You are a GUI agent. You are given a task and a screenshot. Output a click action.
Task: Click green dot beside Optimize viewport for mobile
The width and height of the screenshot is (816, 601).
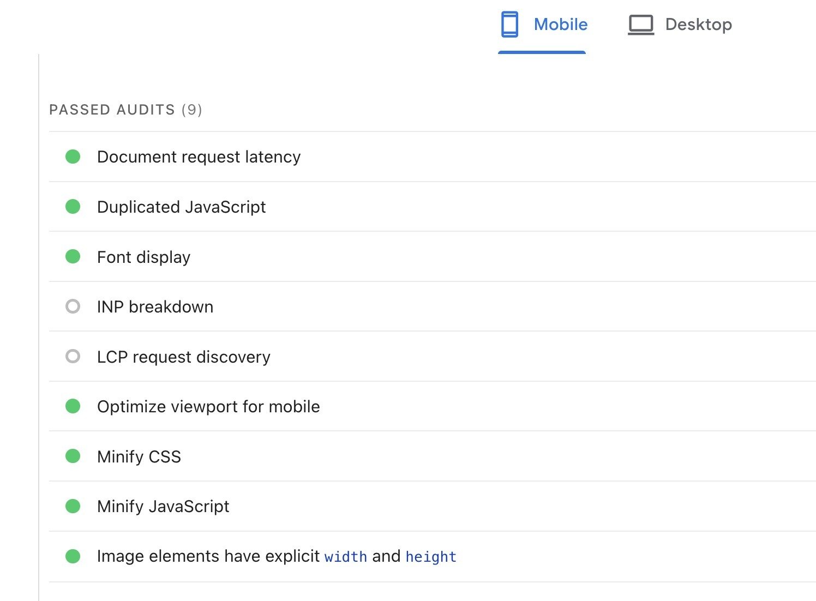pos(73,406)
